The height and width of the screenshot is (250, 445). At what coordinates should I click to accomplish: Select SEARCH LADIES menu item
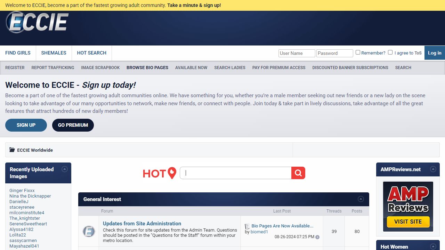[230, 68]
